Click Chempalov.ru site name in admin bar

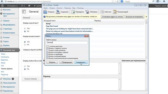[x=12, y=6]
